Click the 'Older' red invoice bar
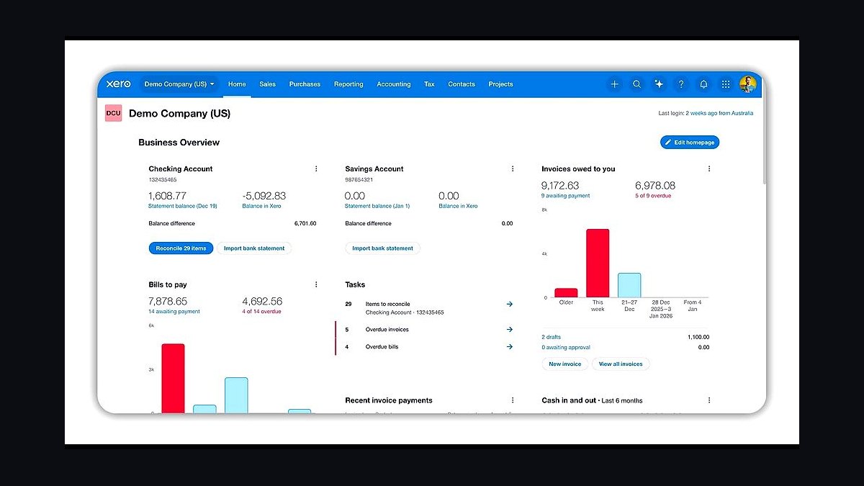 point(566,293)
